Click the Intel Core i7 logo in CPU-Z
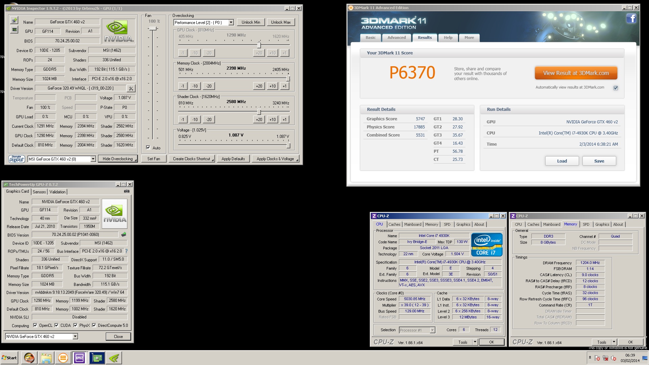 pos(487,245)
